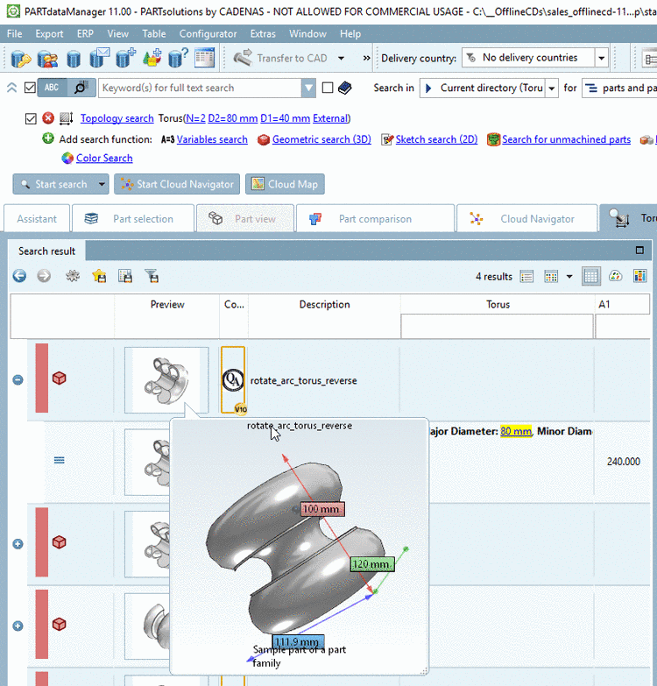Switch to the Part comparison tab
657x686 pixels.
click(x=374, y=219)
